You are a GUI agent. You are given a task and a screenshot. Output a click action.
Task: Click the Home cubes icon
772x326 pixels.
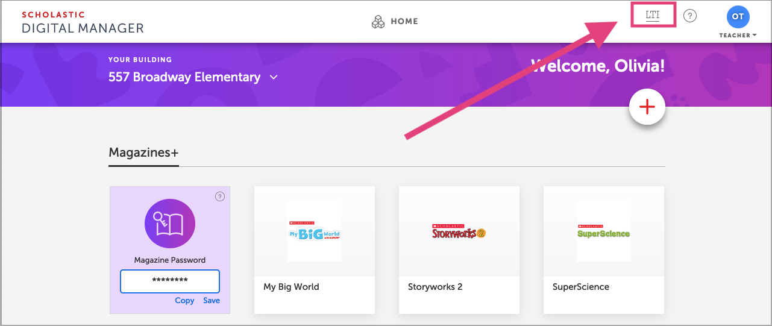[x=378, y=22]
